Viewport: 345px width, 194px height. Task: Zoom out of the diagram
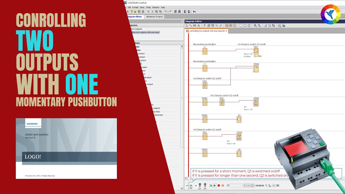pyautogui.click(x=259, y=26)
